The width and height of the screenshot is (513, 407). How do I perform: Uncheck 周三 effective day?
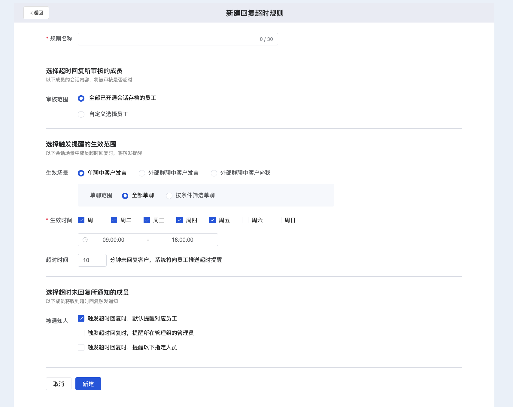point(147,220)
